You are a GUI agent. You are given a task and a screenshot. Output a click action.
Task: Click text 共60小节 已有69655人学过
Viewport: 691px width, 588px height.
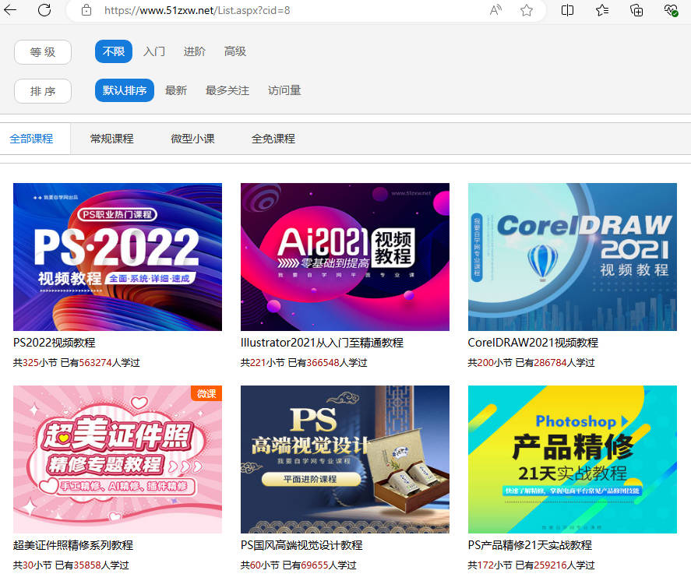(298, 565)
